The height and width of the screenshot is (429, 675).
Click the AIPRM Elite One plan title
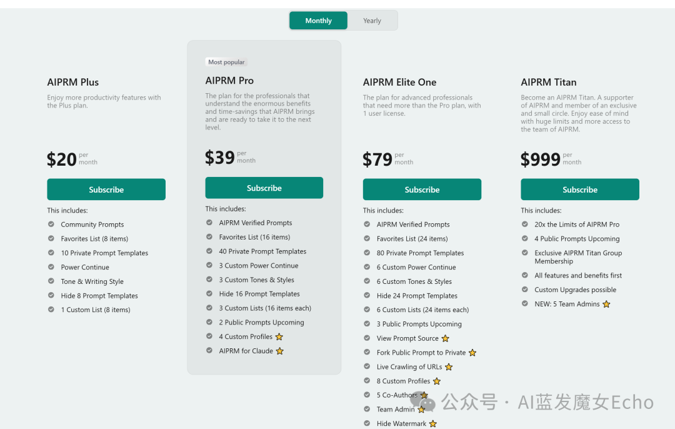point(399,83)
